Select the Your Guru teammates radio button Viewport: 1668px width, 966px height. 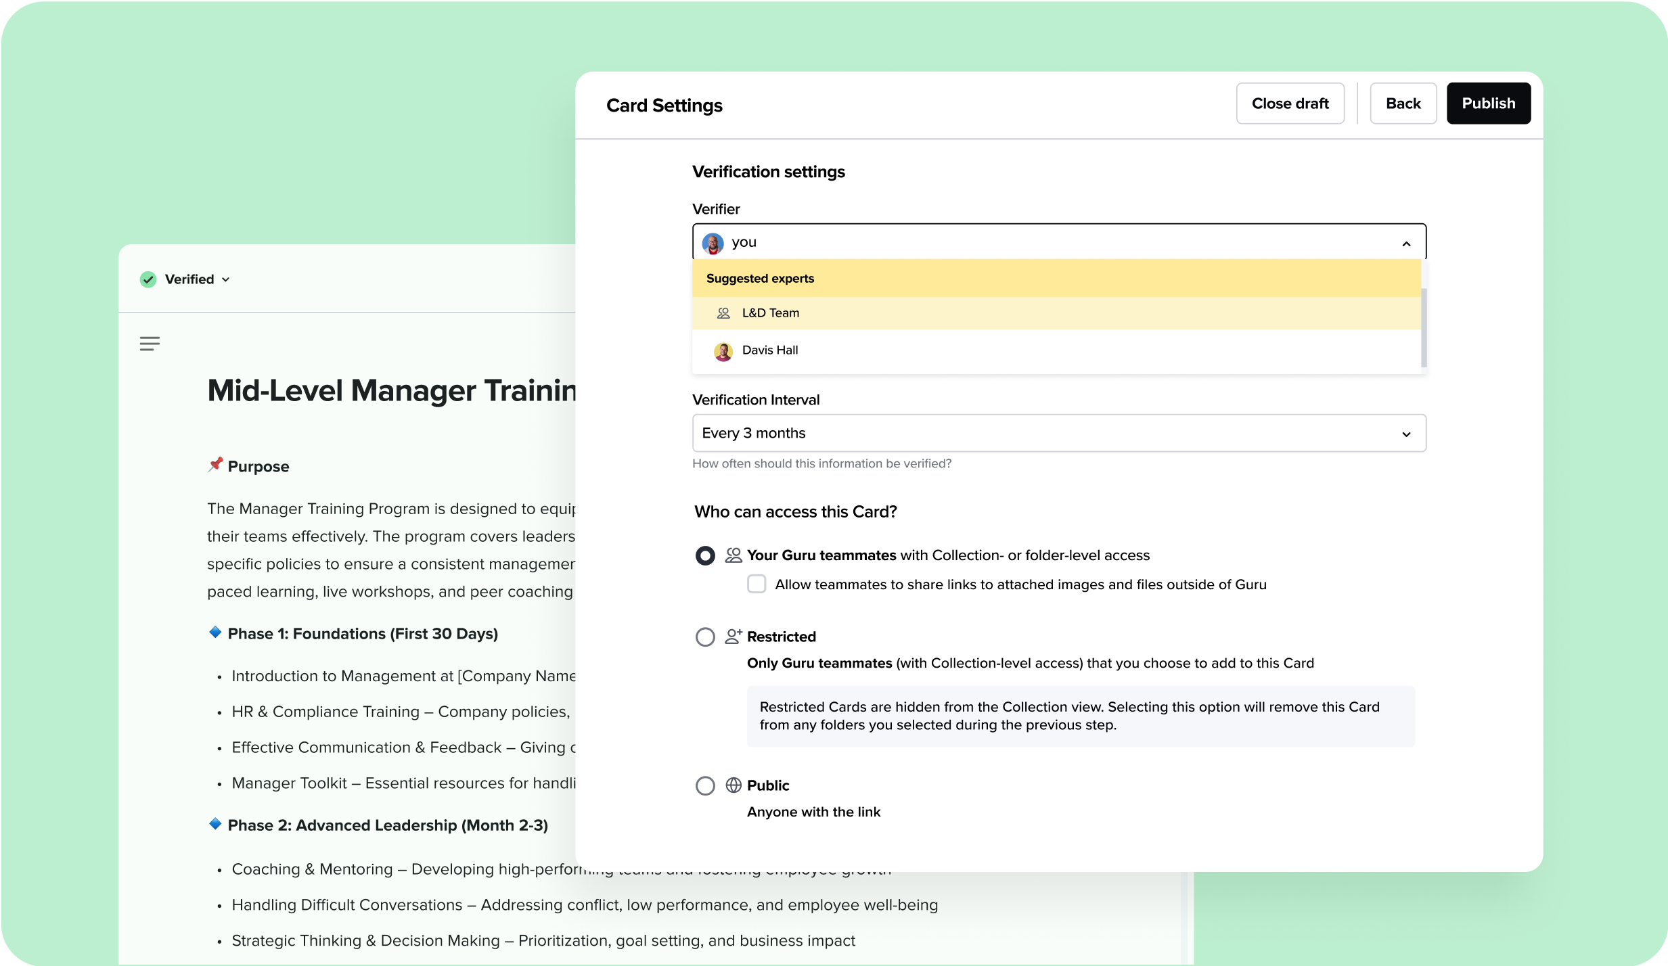click(705, 556)
